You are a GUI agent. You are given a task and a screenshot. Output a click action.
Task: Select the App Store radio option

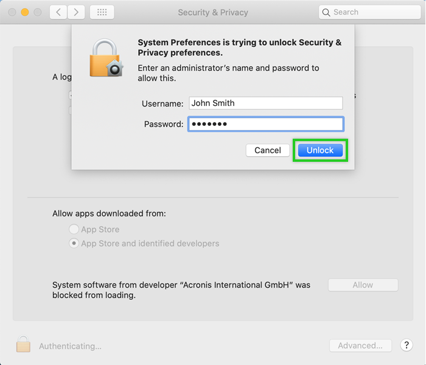[74, 229]
